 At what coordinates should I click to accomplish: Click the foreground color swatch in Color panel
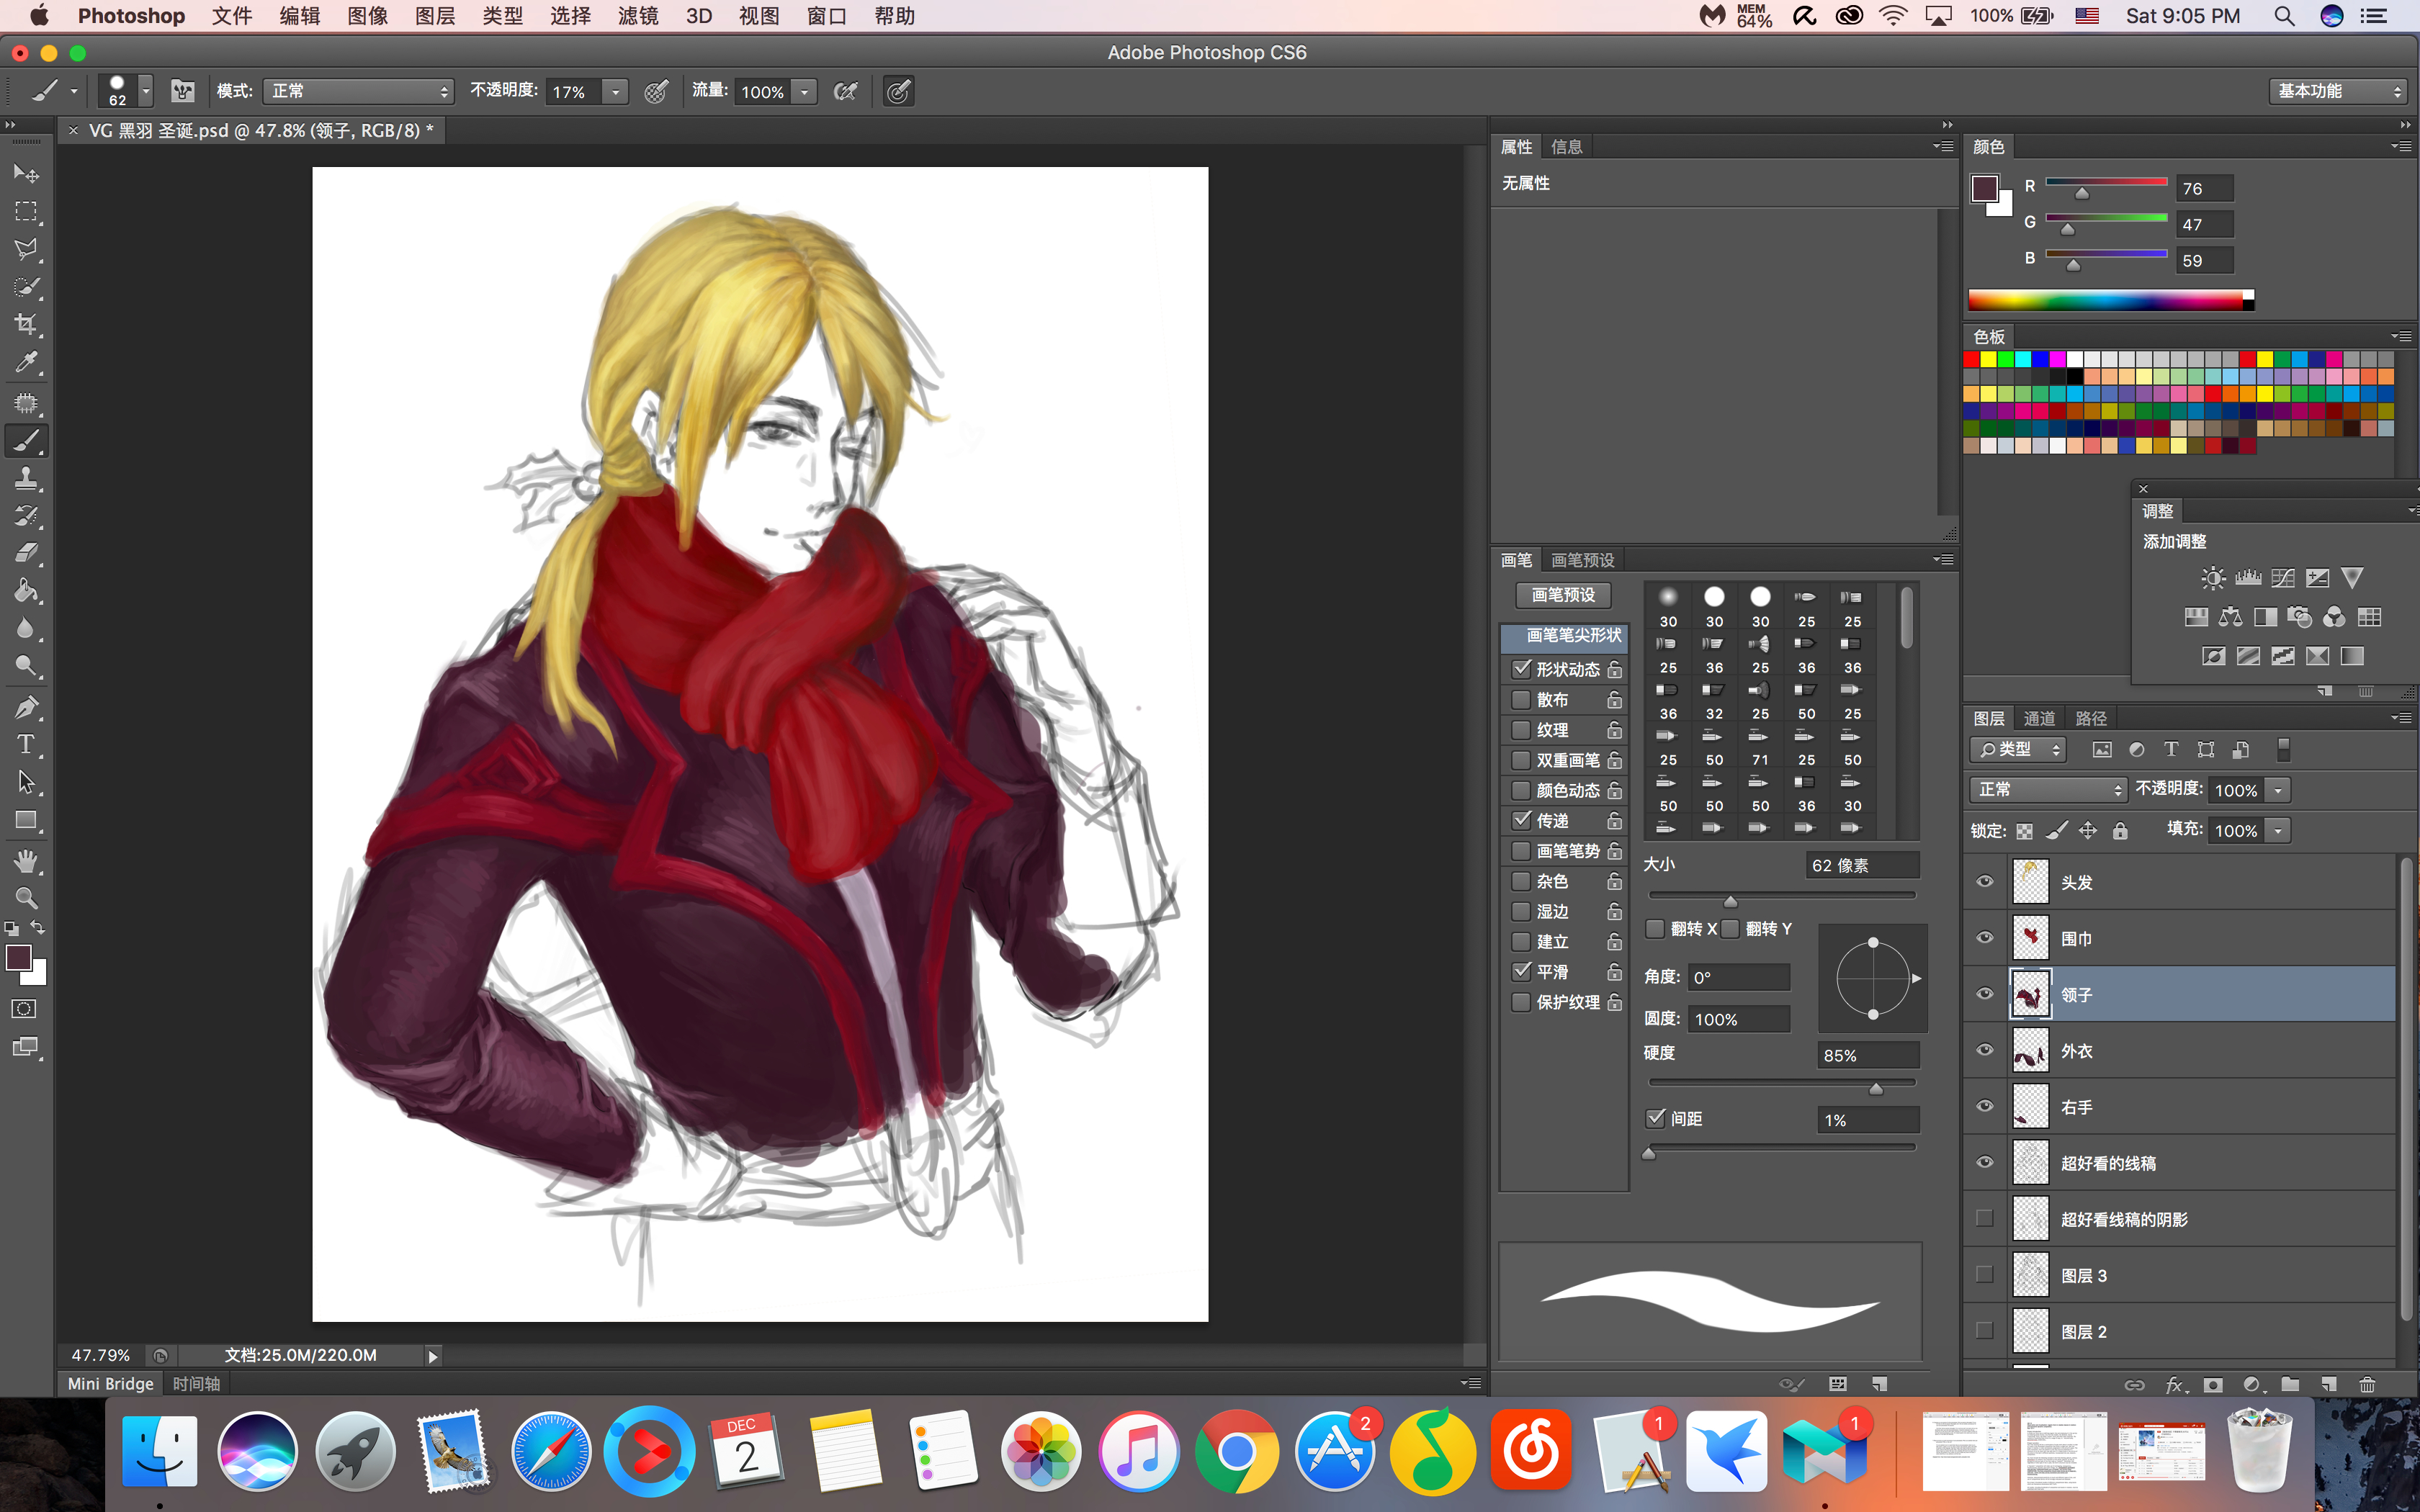[x=1984, y=187]
